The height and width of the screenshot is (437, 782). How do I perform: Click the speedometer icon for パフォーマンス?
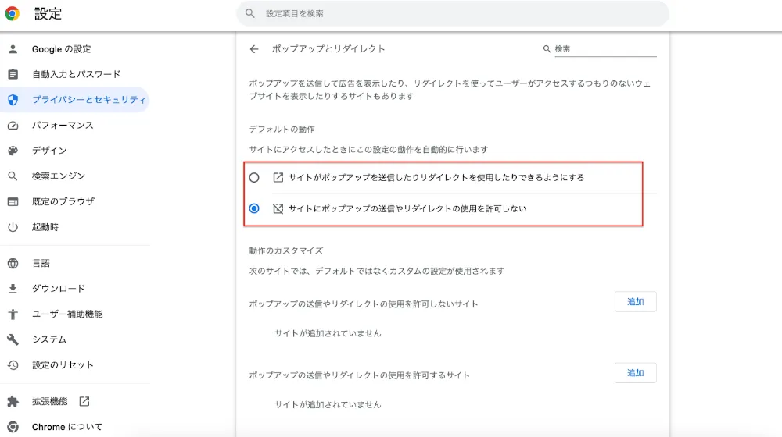pyautogui.click(x=13, y=126)
